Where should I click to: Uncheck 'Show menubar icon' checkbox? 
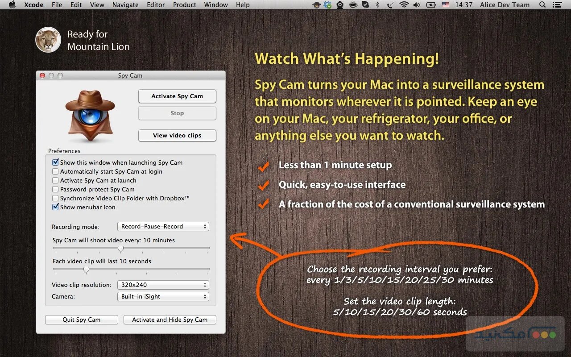[55, 207]
